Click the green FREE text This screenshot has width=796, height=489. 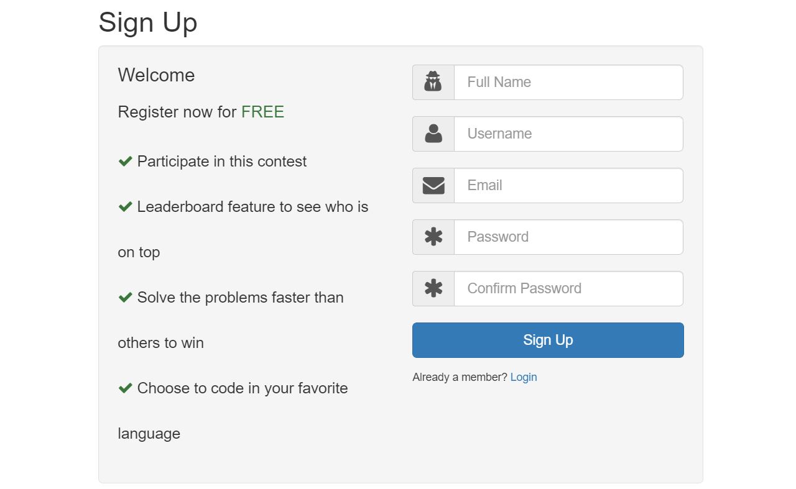[x=262, y=112]
